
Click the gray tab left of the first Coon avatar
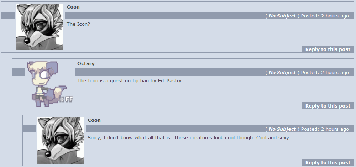[x=8, y=16]
